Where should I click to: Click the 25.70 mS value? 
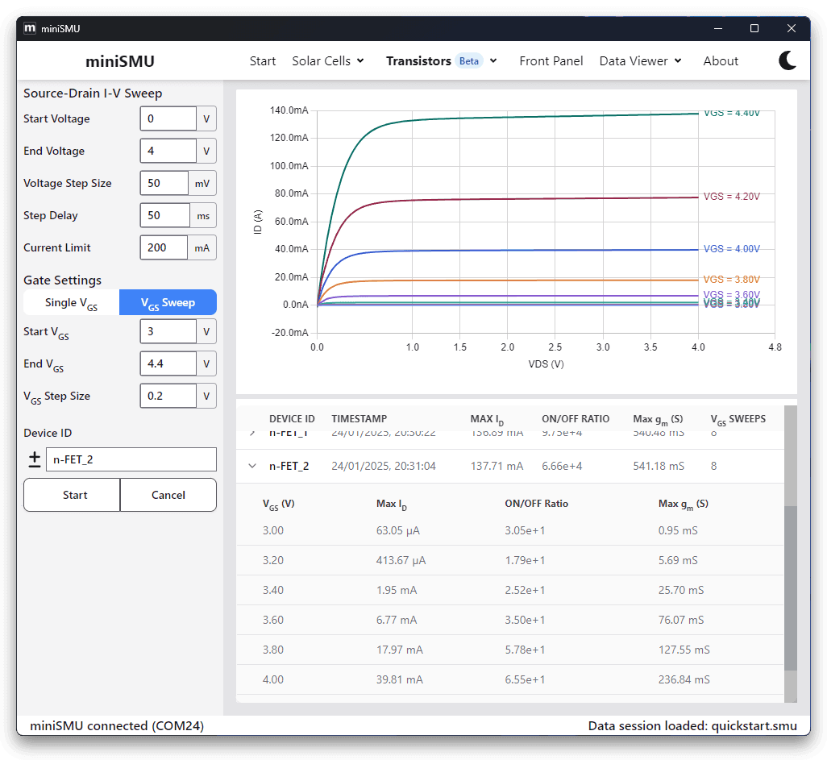click(681, 590)
